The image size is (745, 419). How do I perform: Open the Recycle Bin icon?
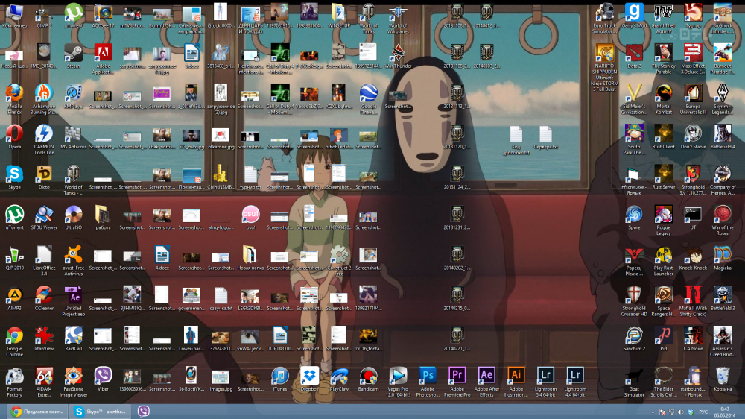pos(722,379)
